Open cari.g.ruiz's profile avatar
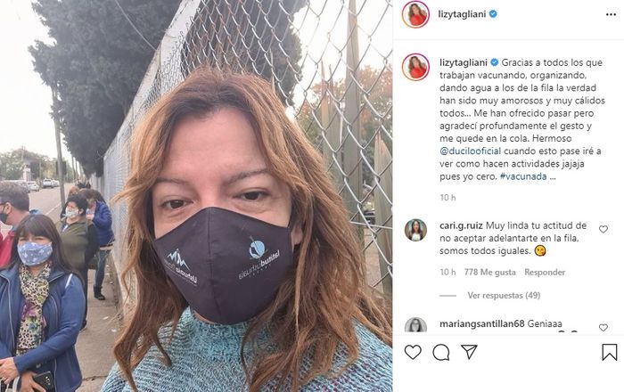Screen dimensions: 624x392 pyautogui.click(x=416, y=230)
